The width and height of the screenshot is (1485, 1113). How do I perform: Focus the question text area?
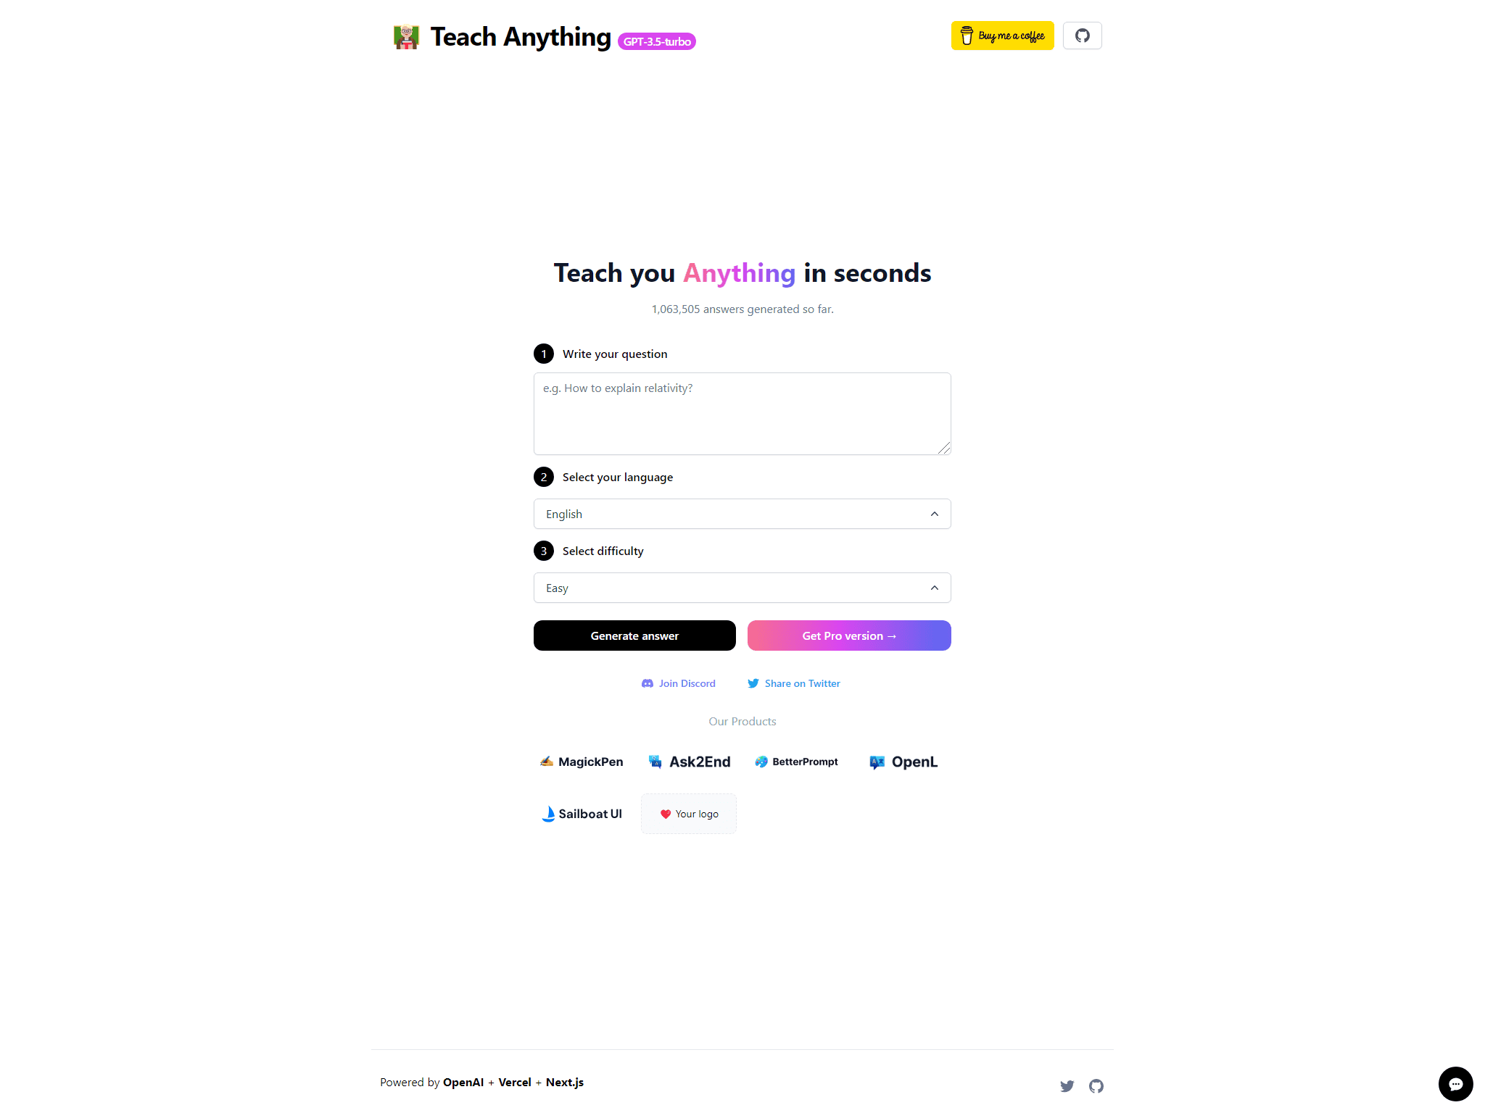coord(742,414)
